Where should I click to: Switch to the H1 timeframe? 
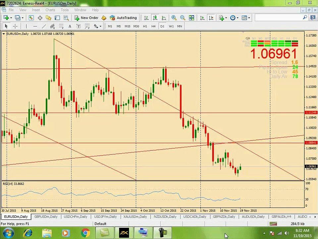tap(145, 26)
